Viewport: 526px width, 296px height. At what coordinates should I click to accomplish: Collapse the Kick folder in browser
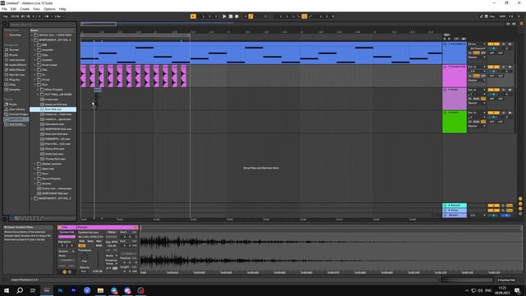(x=35, y=85)
